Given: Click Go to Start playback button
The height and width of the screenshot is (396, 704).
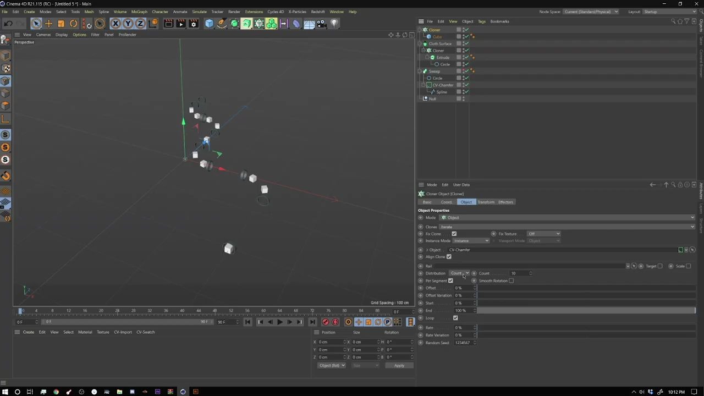Looking at the screenshot, I should tap(248, 322).
